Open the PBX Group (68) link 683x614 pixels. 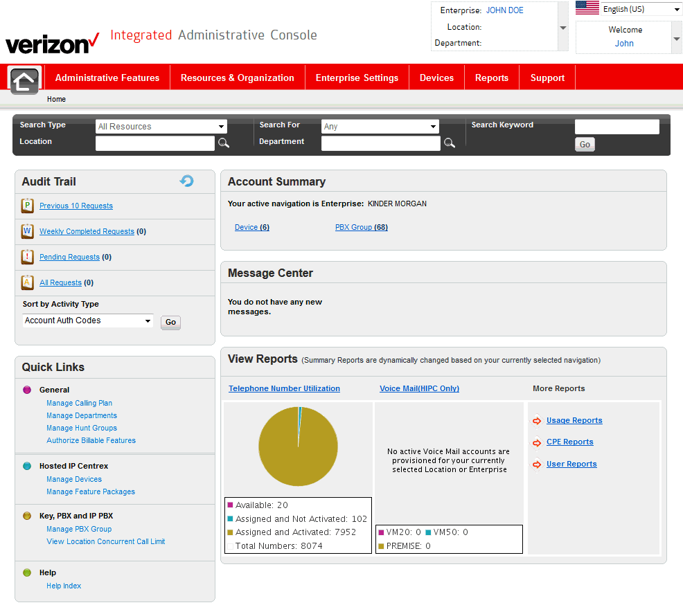tap(362, 227)
